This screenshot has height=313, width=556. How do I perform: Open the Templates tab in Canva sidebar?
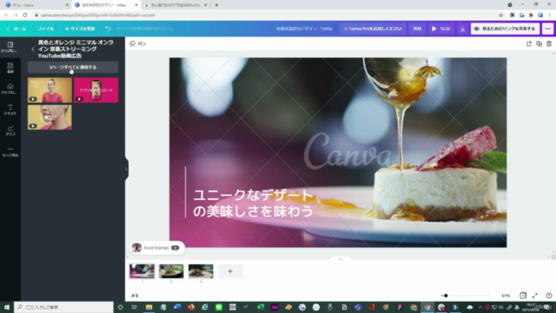click(x=10, y=47)
